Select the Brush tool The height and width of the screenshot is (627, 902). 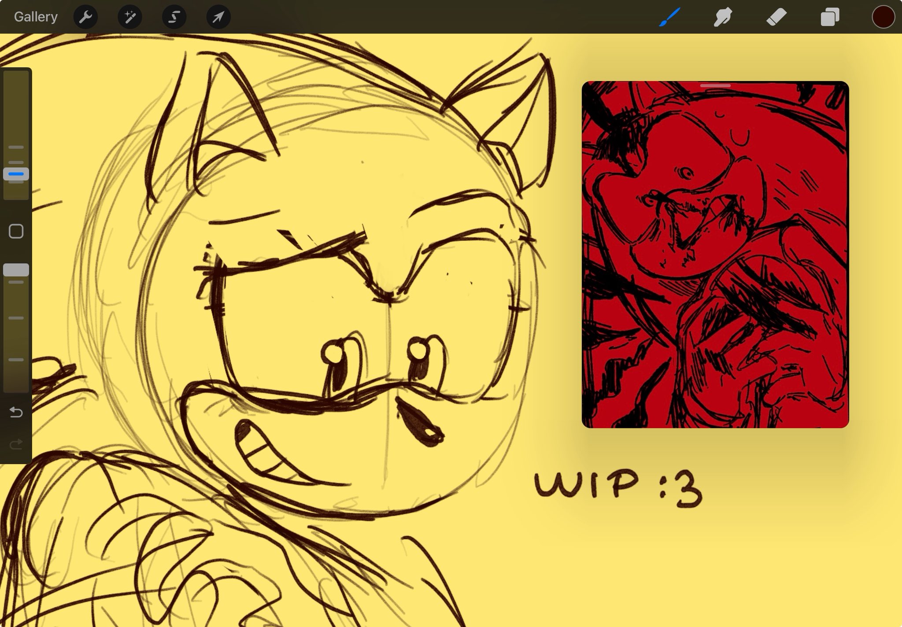670,17
